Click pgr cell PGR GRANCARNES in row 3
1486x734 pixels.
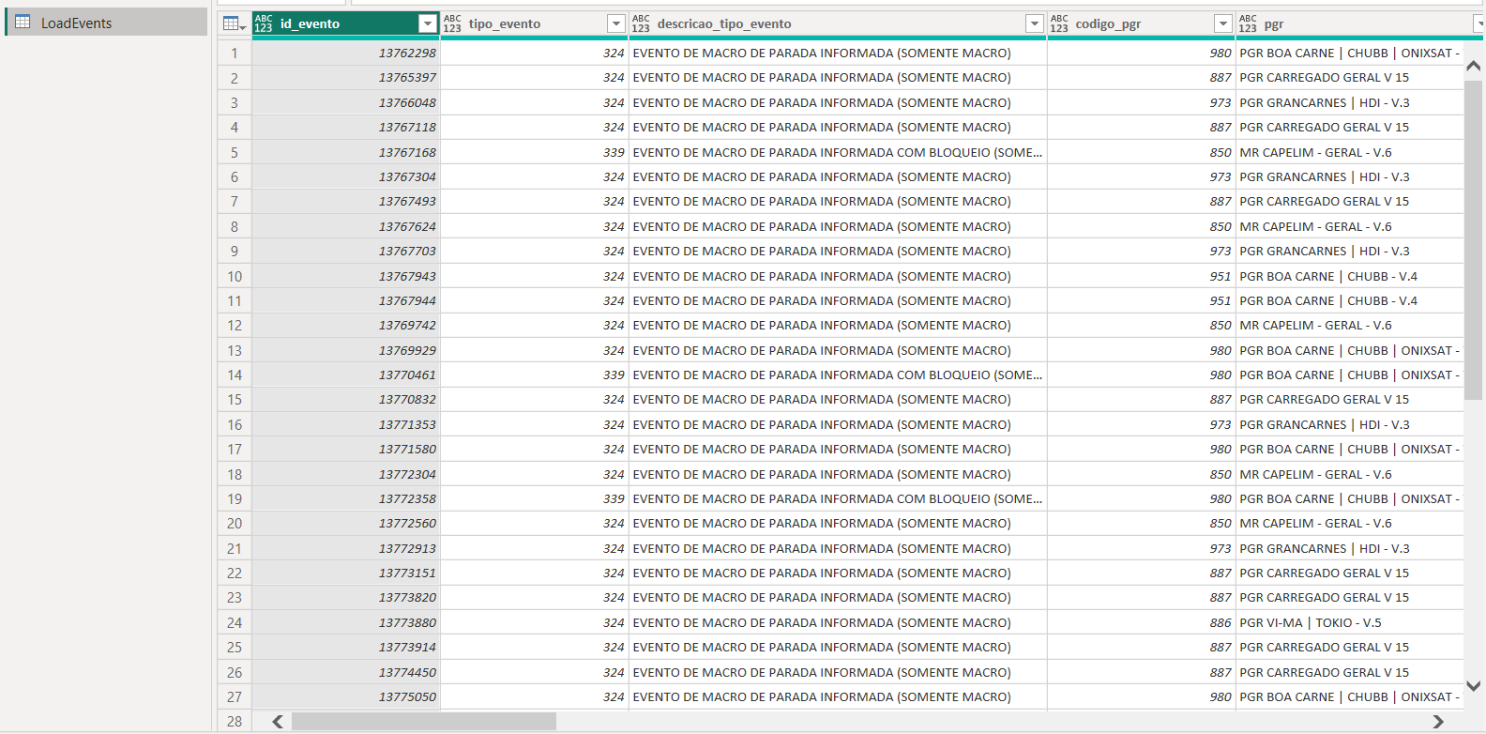pyautogui.click(x=1349, y=102)
